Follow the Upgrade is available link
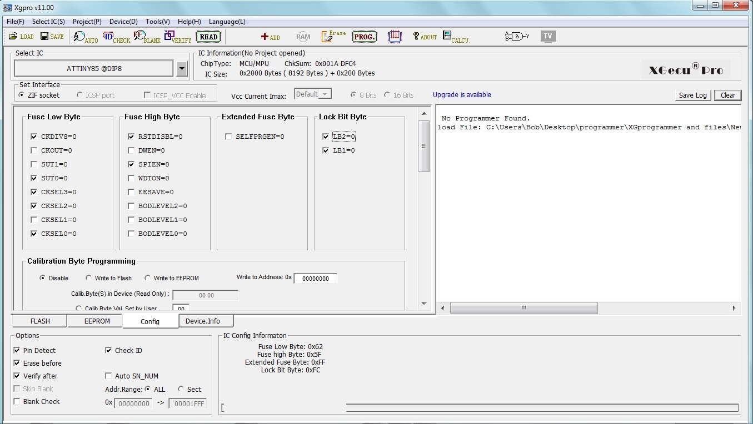Screen dimensions: 753x424 click(462, 95)
